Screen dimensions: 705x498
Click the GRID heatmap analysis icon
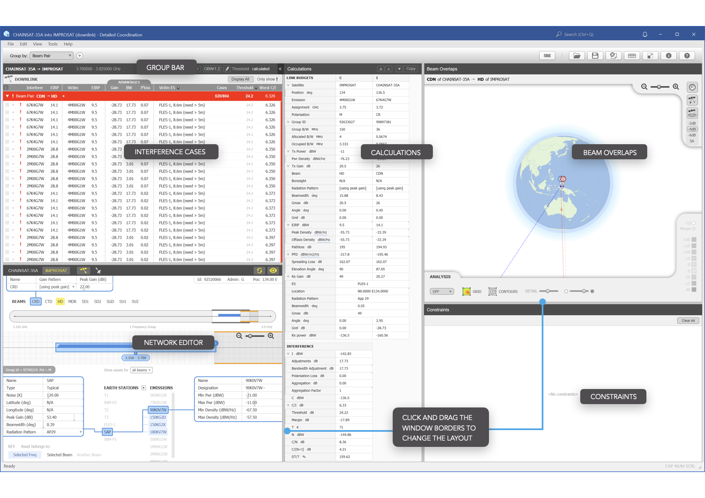click(x=466, y=291)
